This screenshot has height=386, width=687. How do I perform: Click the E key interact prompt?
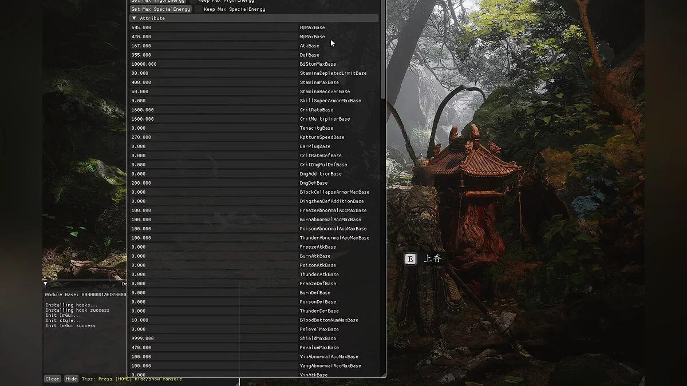(410, 259)
